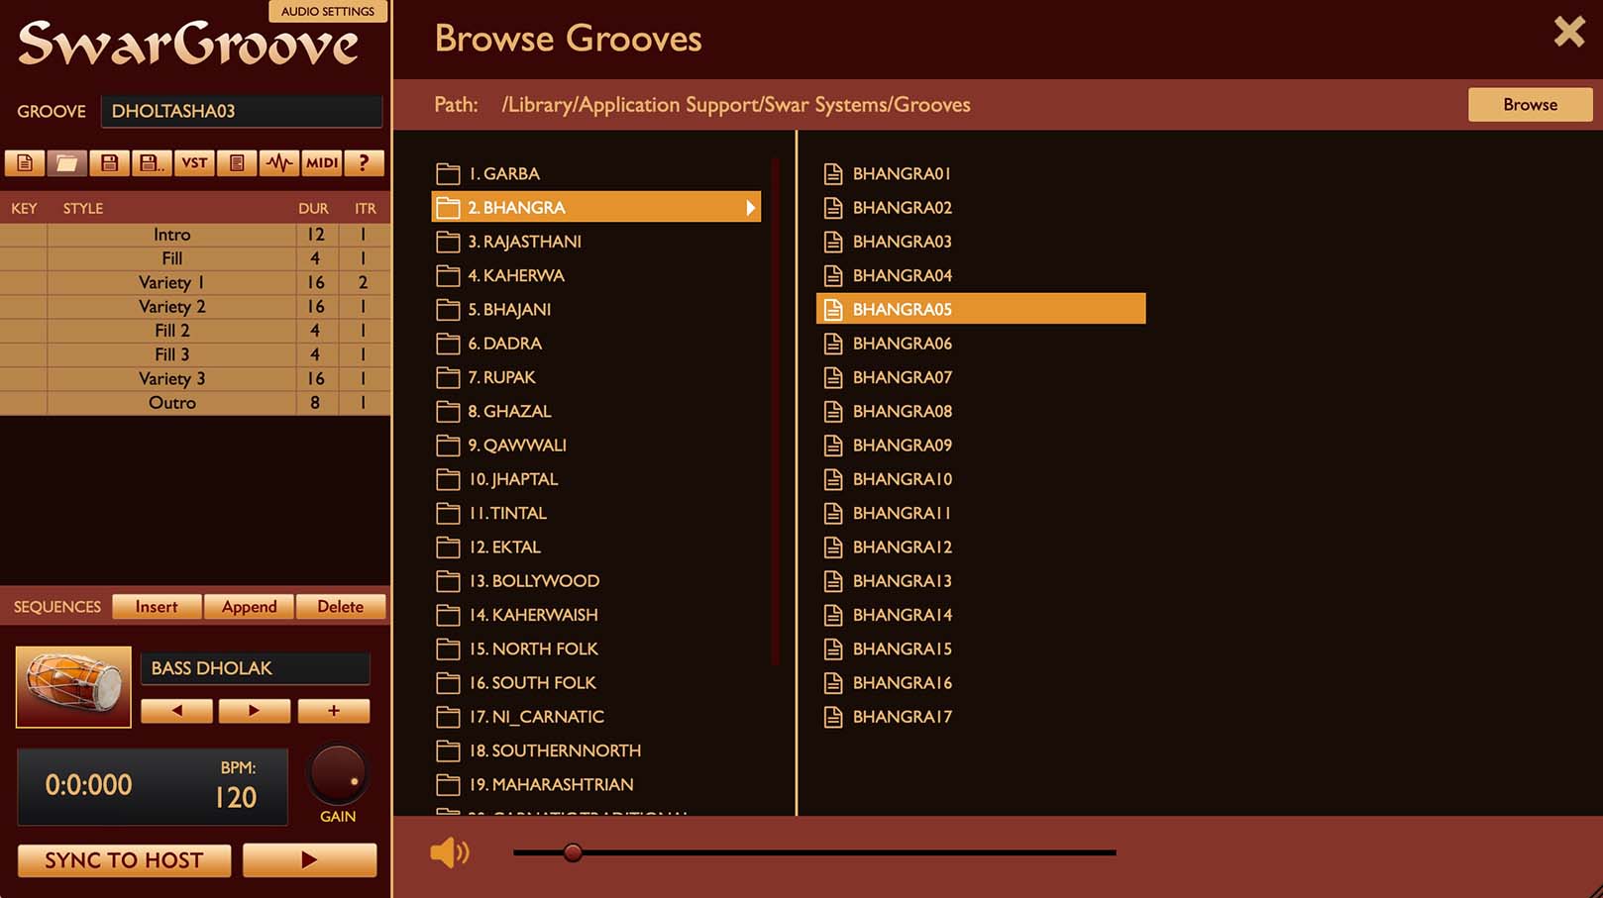The width and height of the screenshot is (1603, 898).
Task: Click the preview volume slider handle
Action: 573,852
